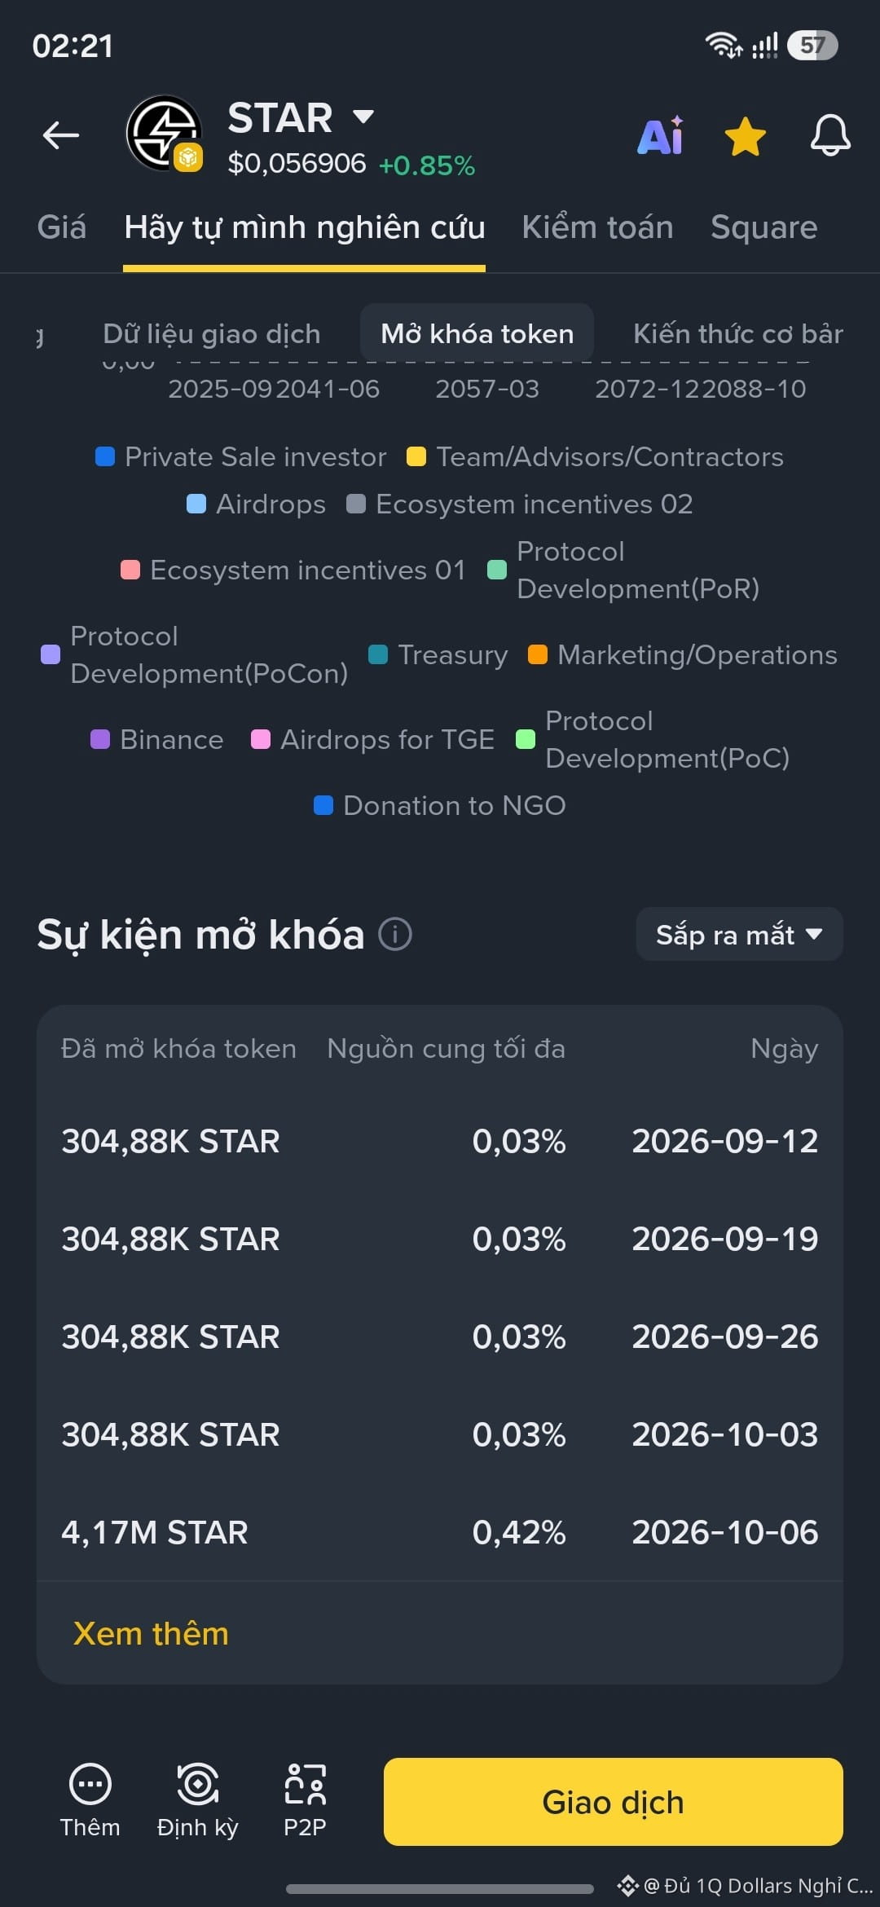880x1907 pixels.
Task: Tap the STAR token logo
Action: (164, 133)
